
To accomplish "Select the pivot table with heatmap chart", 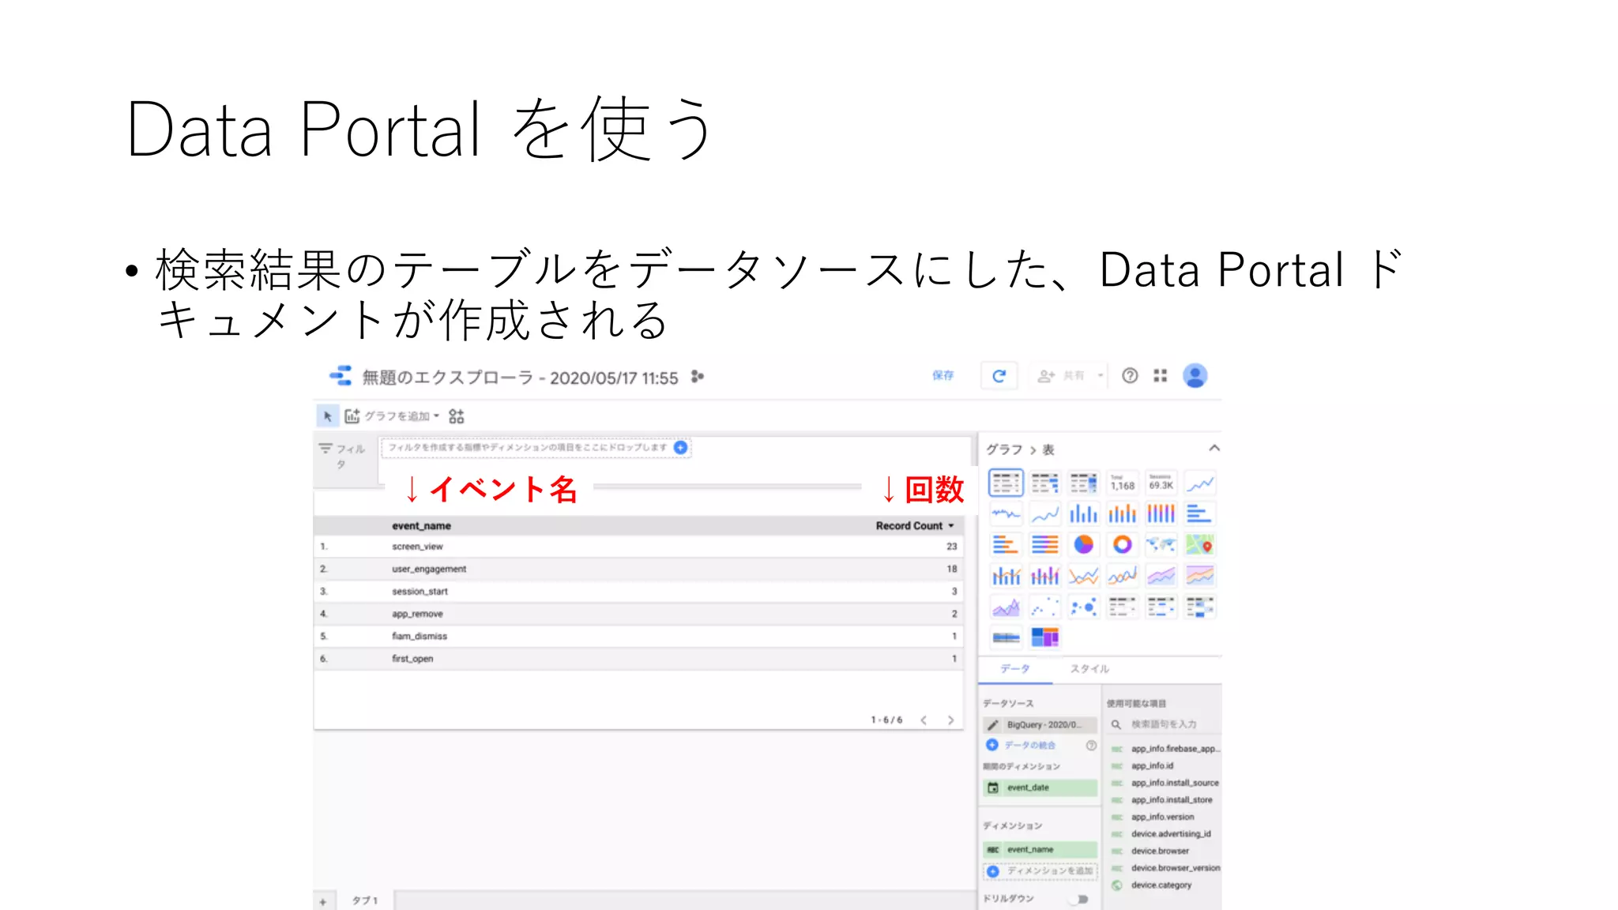I will [x=1199, y=607].
